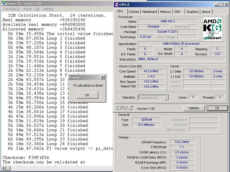The image size is (230, 172).
Task: Click the CAS# Latency value 2.0 clocks
Action: tap(182, 152)
